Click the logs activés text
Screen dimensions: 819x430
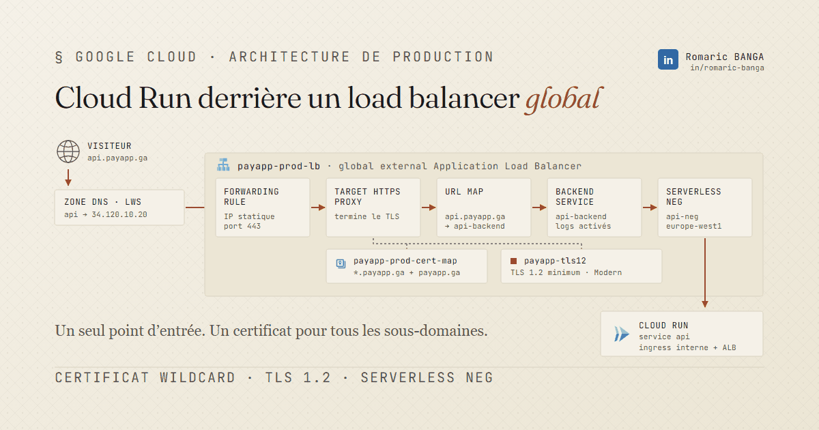click(x=583, y=226)
